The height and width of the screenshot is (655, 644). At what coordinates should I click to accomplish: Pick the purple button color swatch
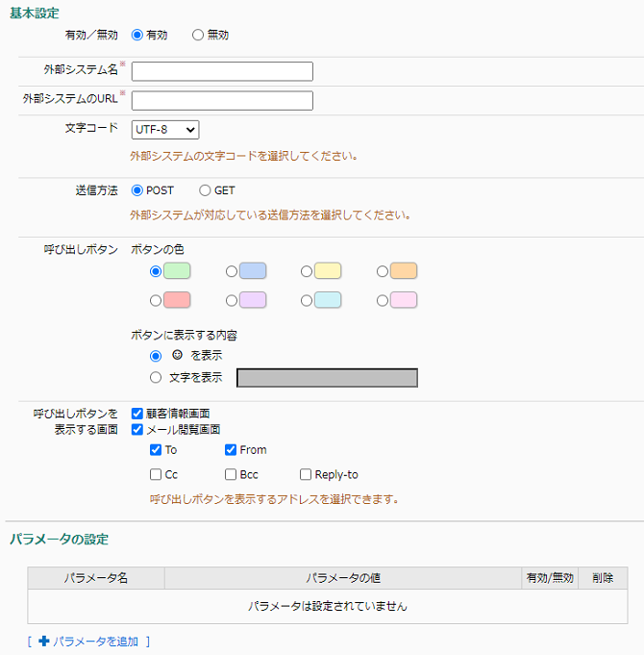[x=253, y=300]
